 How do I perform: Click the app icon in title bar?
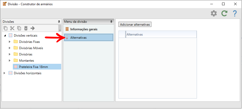5,4
